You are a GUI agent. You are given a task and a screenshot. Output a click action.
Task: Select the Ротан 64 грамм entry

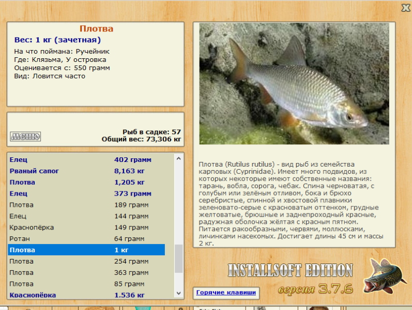coord(86,238)
